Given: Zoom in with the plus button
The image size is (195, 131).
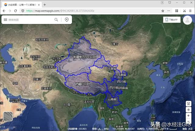Looking at the screenshot, I should 188,115.
